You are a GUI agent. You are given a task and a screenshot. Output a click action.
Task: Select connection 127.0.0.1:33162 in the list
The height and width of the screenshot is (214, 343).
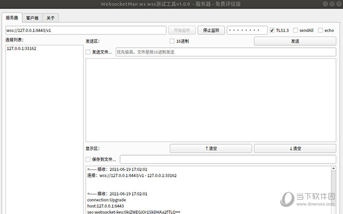(22, 49)
